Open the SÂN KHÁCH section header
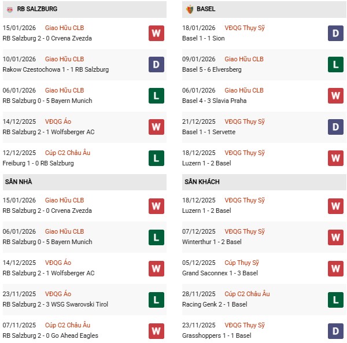This screenshot has width=347, height=343. [x=202, y=182]
